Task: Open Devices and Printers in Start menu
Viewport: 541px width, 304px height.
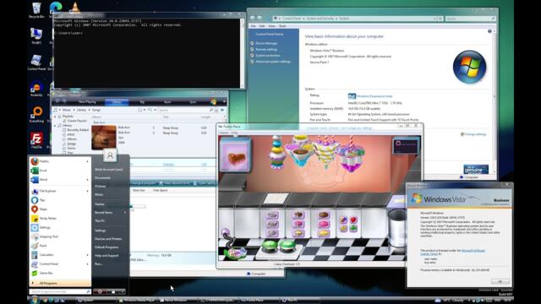Action: (x=108, y=239)
